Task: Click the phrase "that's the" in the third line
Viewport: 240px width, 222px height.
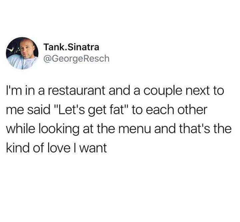Action: 205,129
